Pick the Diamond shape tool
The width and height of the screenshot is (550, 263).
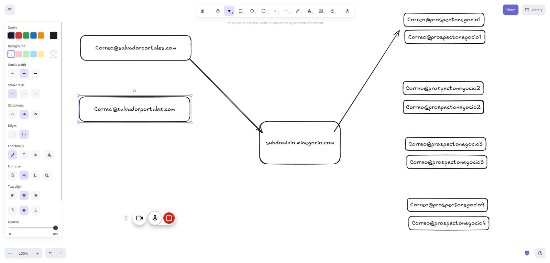point(252,11)
